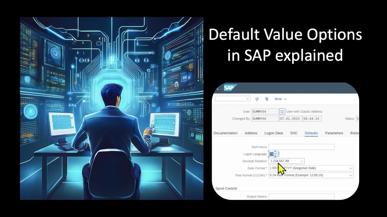The height and width of the screenshot is (217, 387).
Task: Select the SNC tab
Action: pyautogui.click(x=294, y=133)
